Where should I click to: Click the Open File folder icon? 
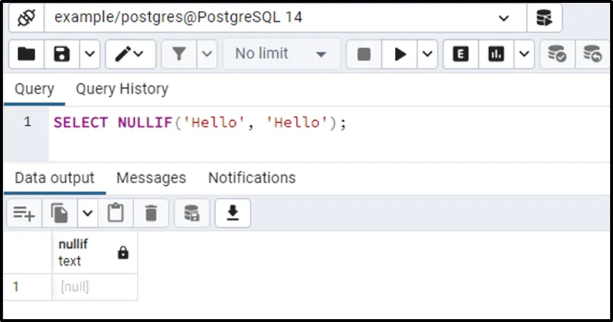[26, 54]
